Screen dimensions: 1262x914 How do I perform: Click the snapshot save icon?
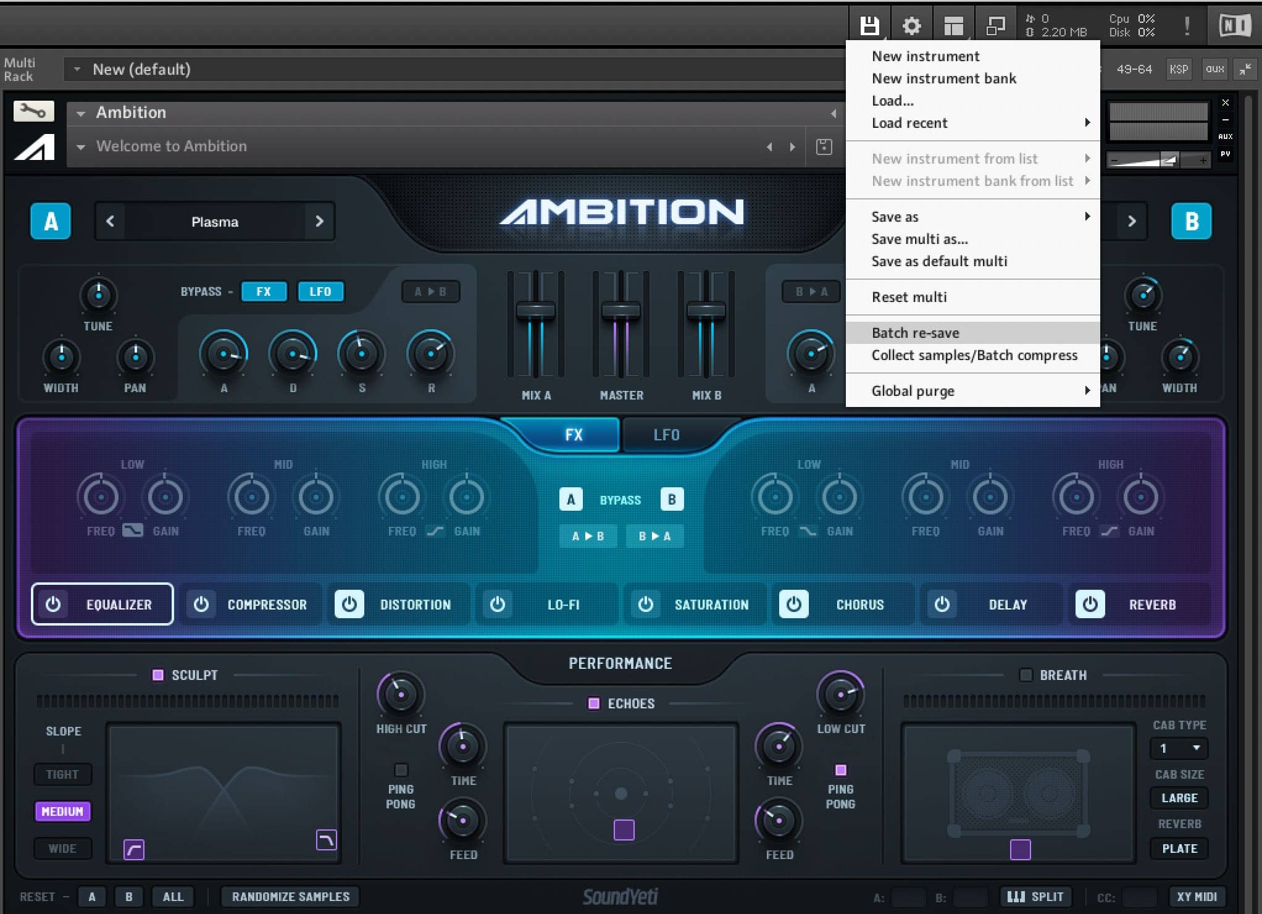pyautogui.click(x=824, y=147)
